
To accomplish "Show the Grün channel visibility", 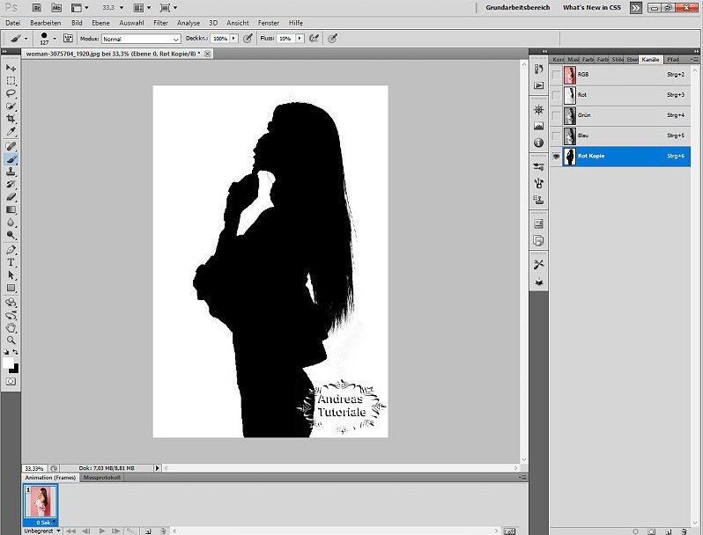I will click(x=556, y=115).
